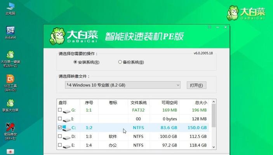The height and width of the screenshot is (155, 273).
Task: Launch the 密码修改 password tool icon
Action: click(x=10, y=131)
